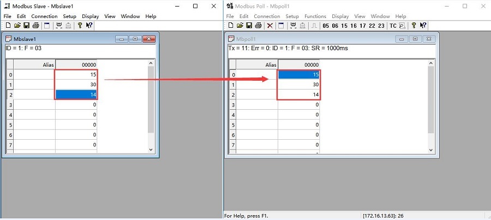Click row header 0 in Mbpoll1
Viewport: 491px width, 220px height.
(x=232, y=75)
